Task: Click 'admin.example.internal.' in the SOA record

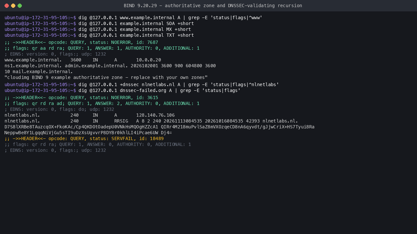Action: coord(96,66)
